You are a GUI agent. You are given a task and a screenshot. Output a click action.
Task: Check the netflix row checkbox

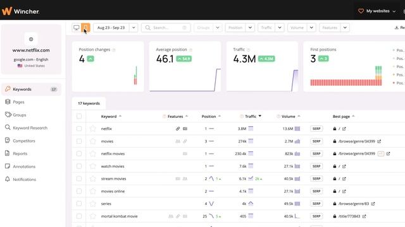point(79,129)
